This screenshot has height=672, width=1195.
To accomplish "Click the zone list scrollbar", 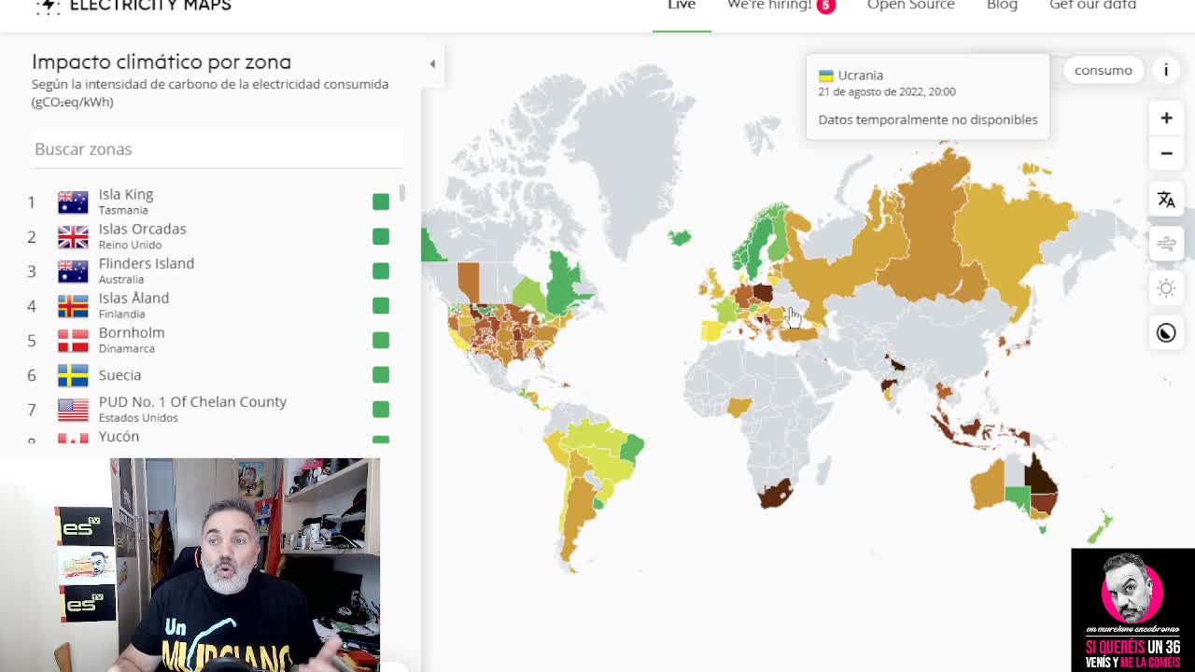I will coord(402,192).
